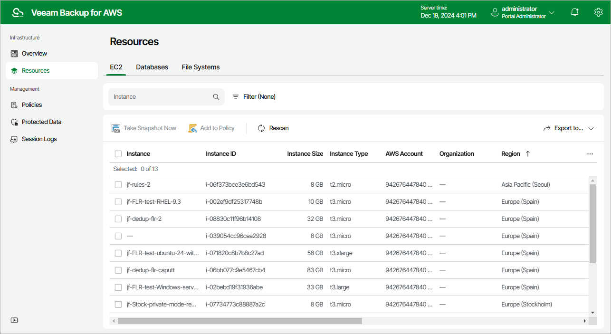
Task: Click the Overview dashboard icon
Action: (x=14, y=54)
